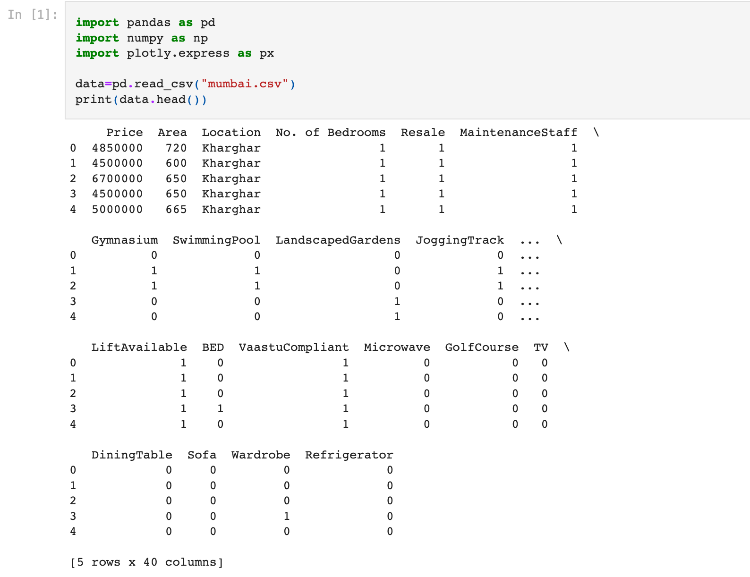750x577 pixels.
Task: Click the price value 6700000
Action: click(x=118, y=179)
